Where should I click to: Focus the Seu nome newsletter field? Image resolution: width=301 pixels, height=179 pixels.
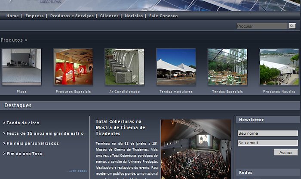[268, 133]
